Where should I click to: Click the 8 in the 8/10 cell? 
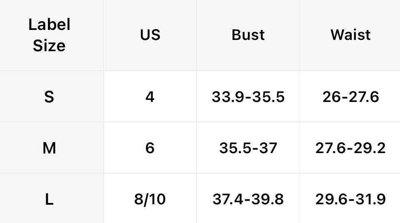pos(139,199)
